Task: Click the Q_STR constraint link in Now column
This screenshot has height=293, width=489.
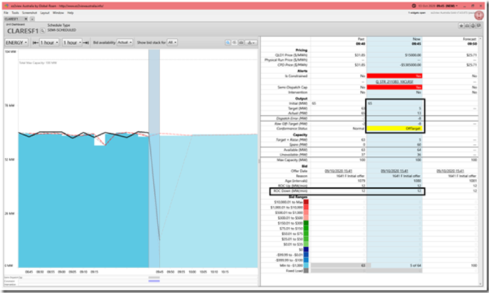Action: coord(394,81)
